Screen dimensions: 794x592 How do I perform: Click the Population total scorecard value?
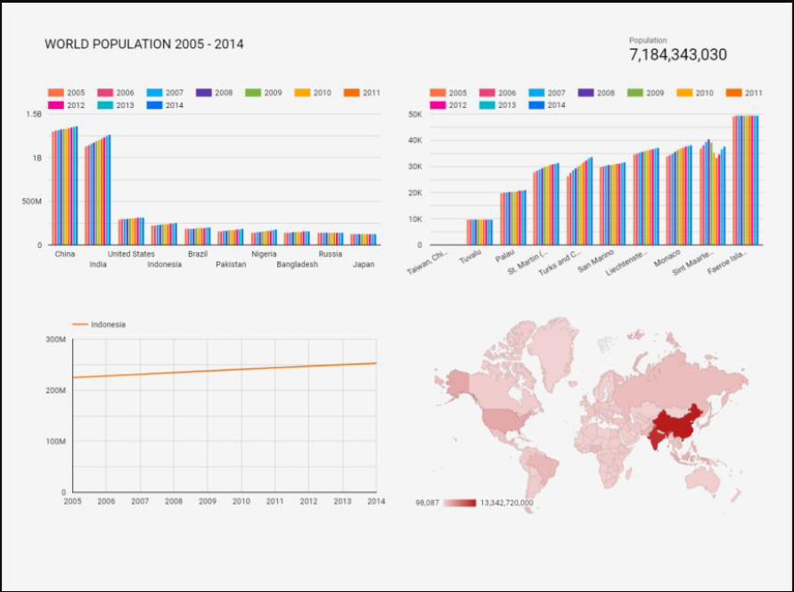(677, 55)
